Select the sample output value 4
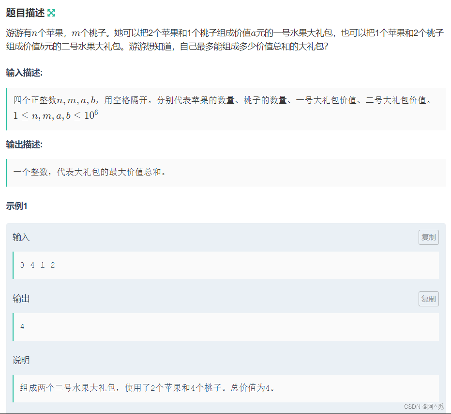The height and width of the screenshot is (414, 451). point(22,327)
